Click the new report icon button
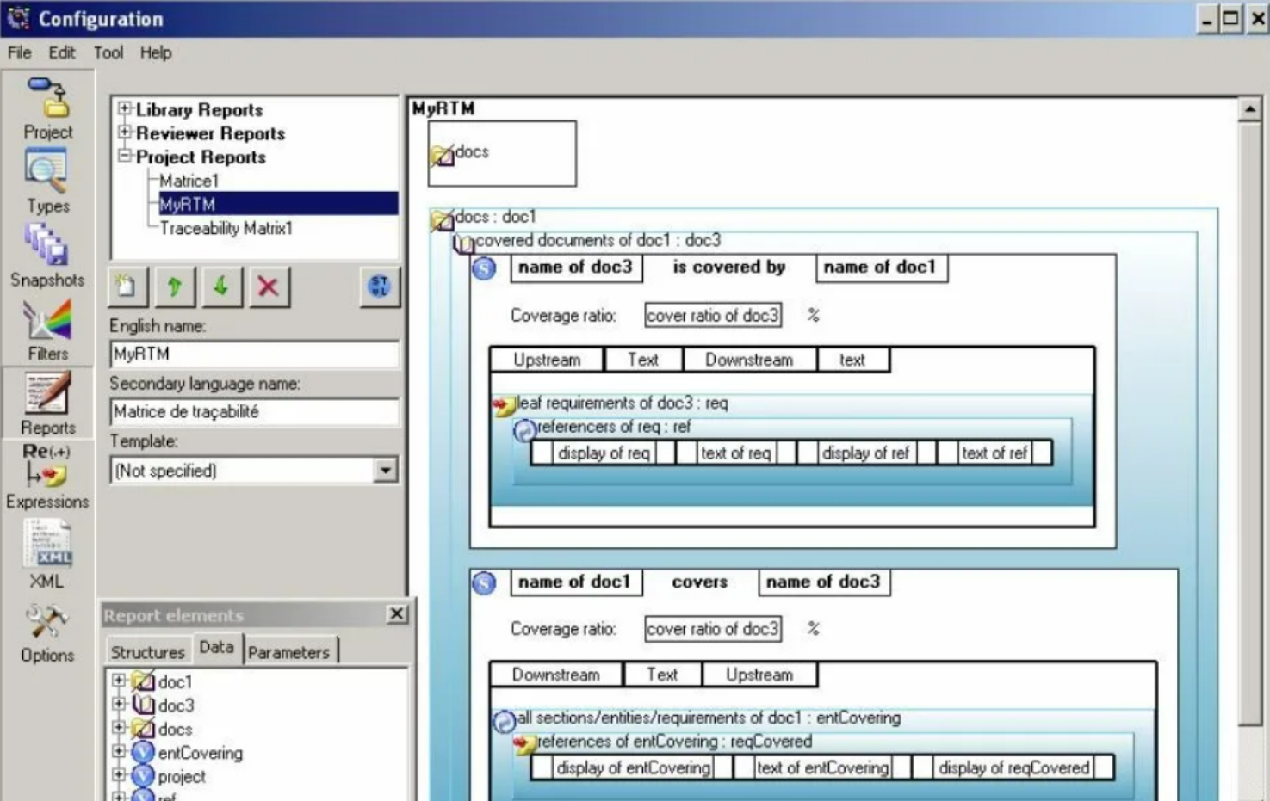Screen dimensions: 1270x801 pos(127,287)
